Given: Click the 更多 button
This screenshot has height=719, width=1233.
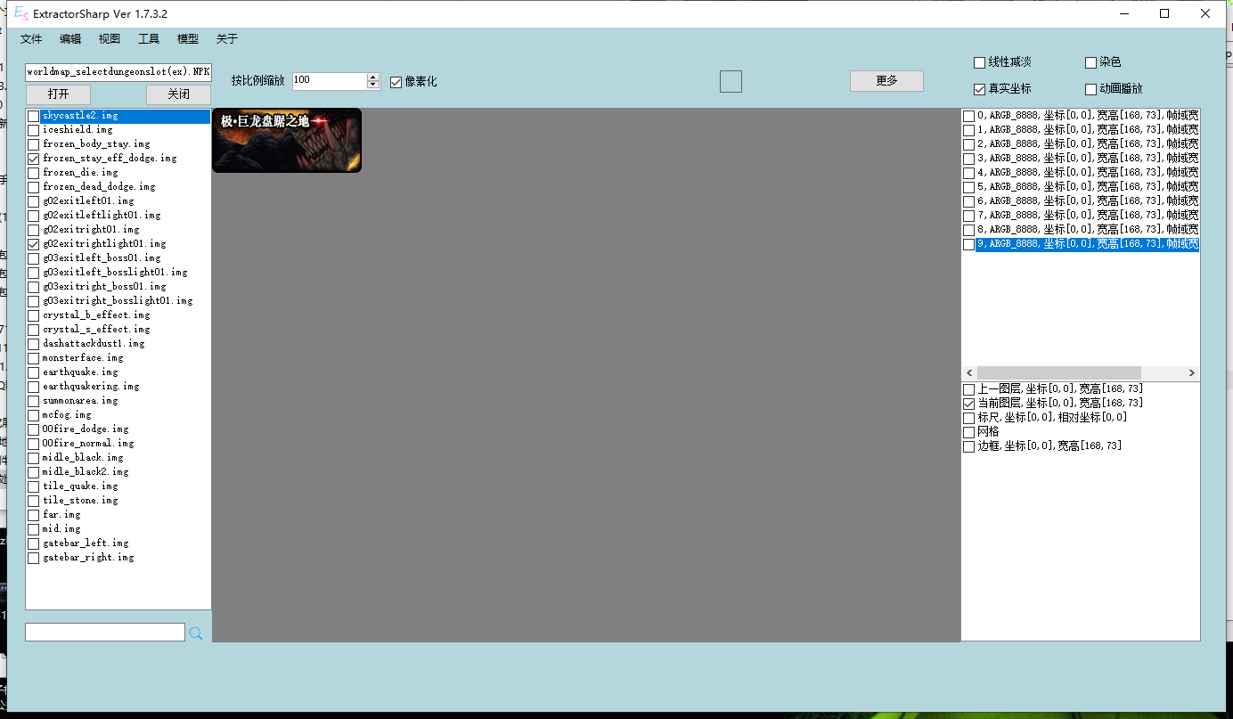Looking at the screenshot, I should pyautogui.click(x=886, y=81).
